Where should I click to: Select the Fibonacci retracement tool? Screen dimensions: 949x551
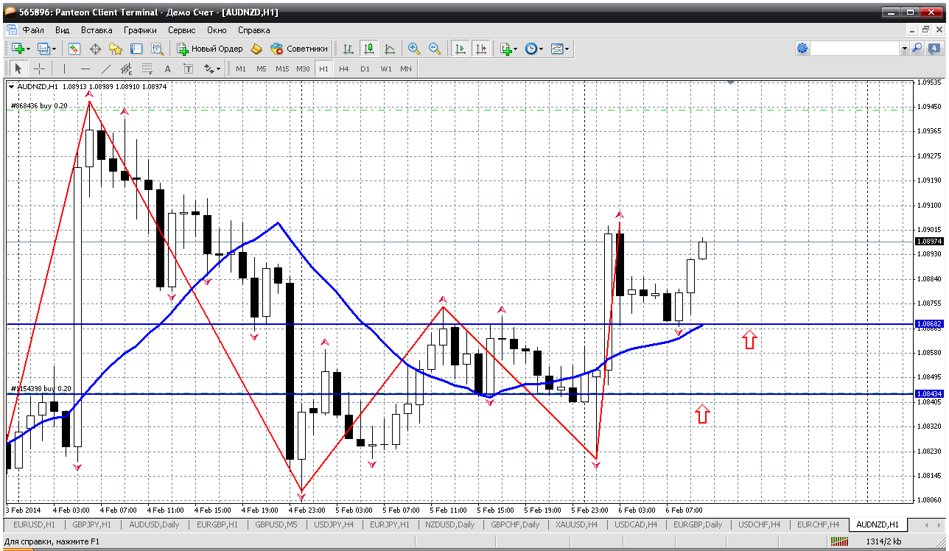coord(147,69)
